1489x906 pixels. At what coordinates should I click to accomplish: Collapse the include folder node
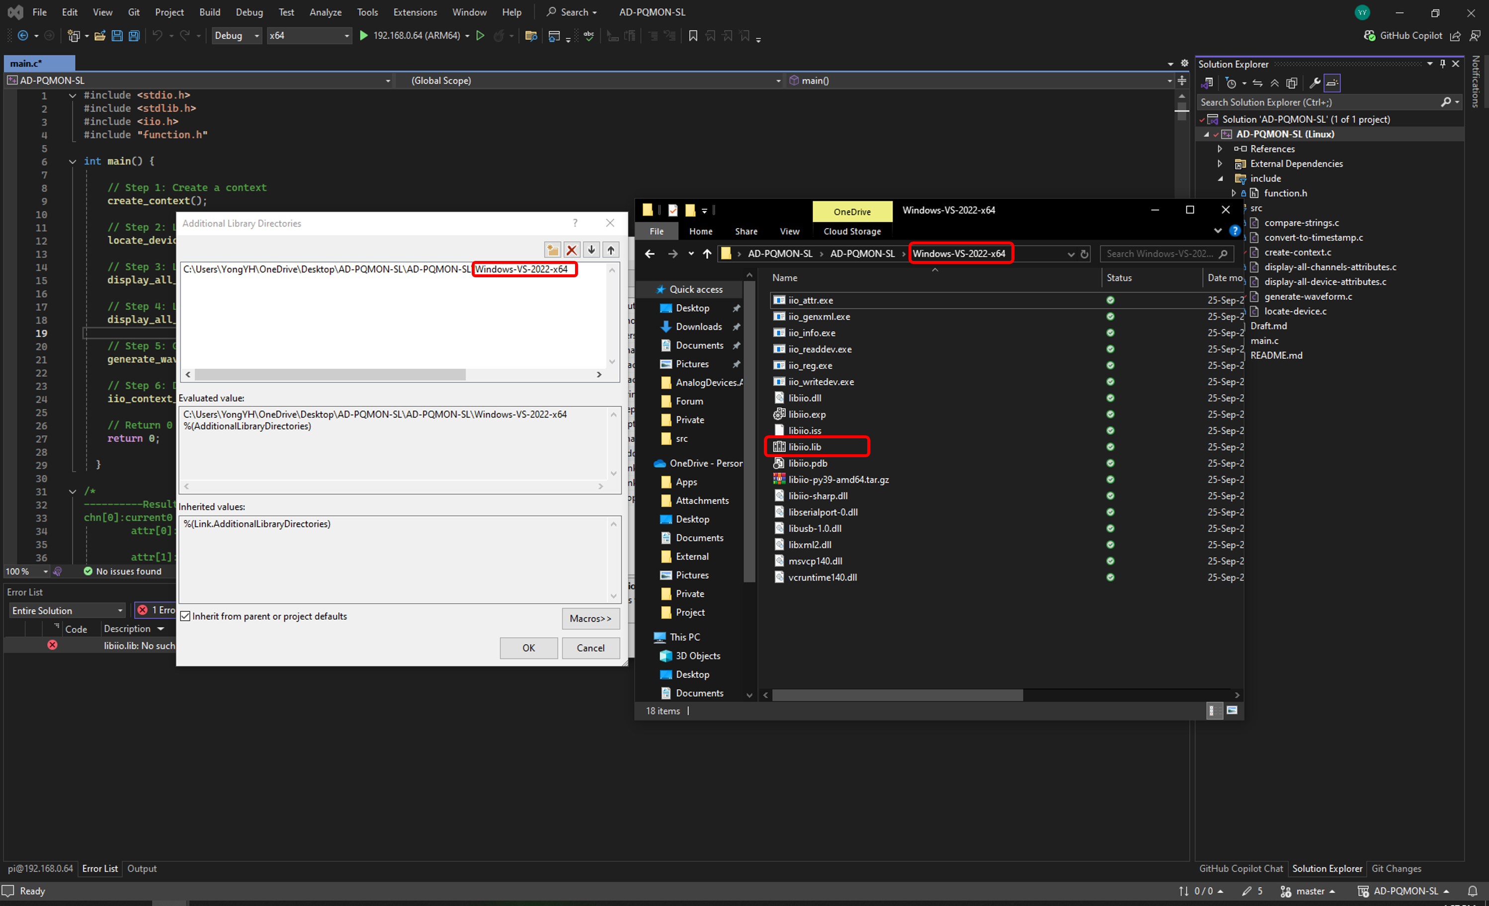coord(1220,178)
